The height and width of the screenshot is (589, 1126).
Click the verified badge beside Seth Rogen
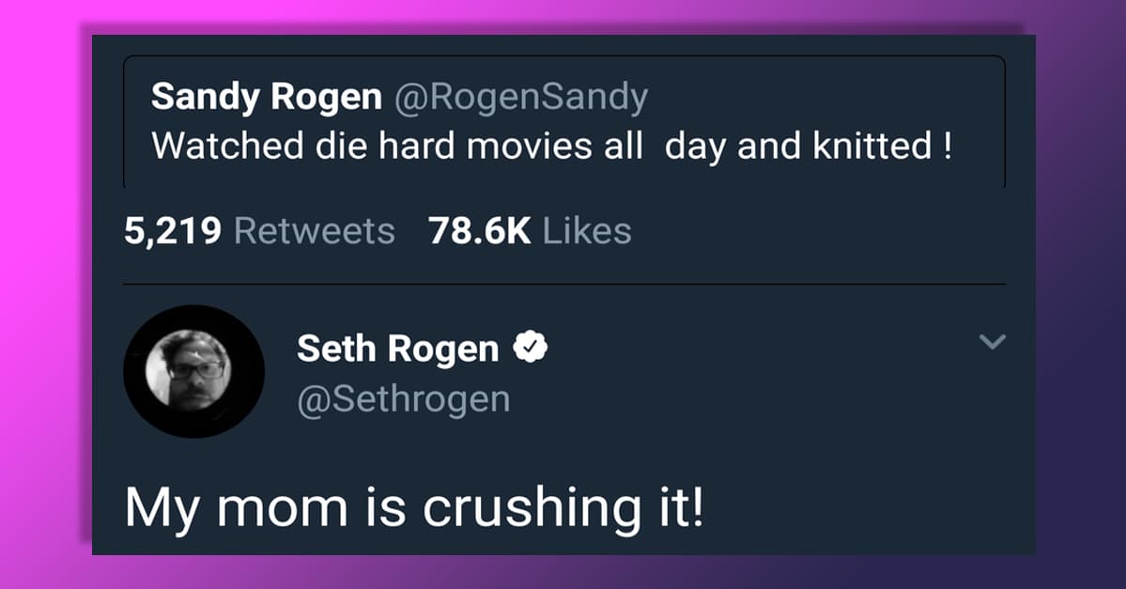tap(531, 348)
